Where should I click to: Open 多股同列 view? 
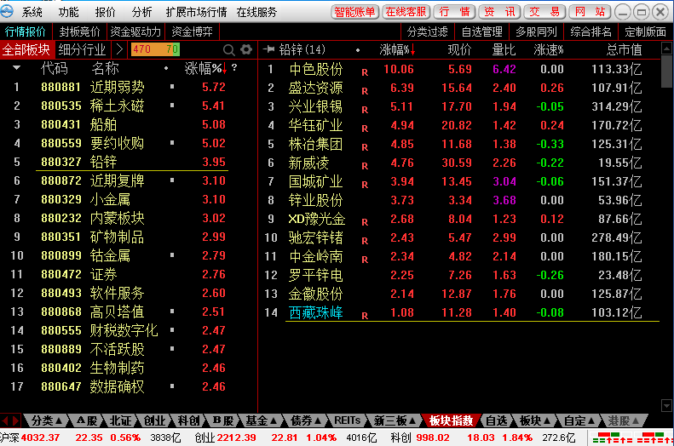(537, 31)
